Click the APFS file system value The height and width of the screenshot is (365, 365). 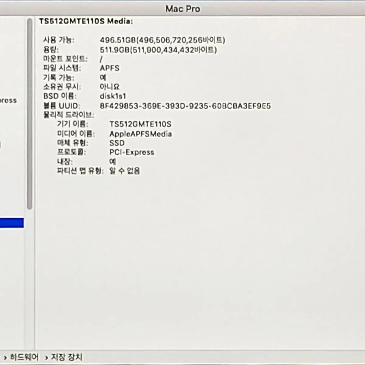(x=109, y=68)
